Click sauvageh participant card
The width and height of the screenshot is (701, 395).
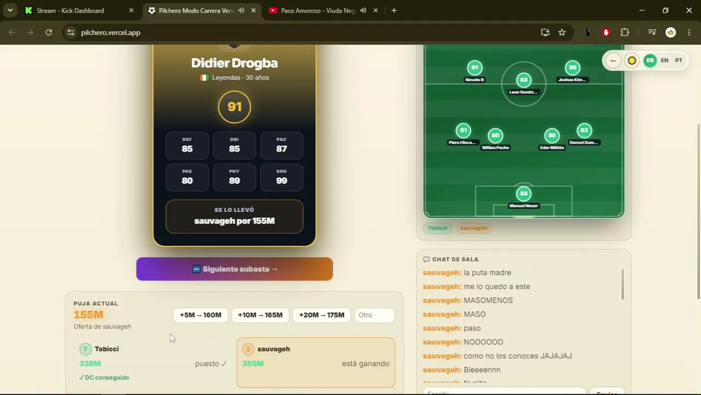[x=315, y=362]
